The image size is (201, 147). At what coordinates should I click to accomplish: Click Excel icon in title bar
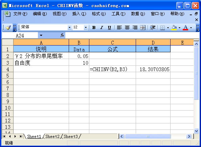pos(5,5)
